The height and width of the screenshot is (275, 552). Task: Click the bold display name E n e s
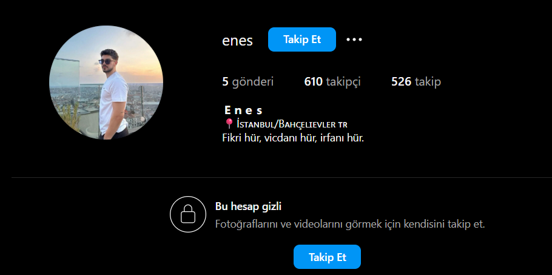coord(243,110)
